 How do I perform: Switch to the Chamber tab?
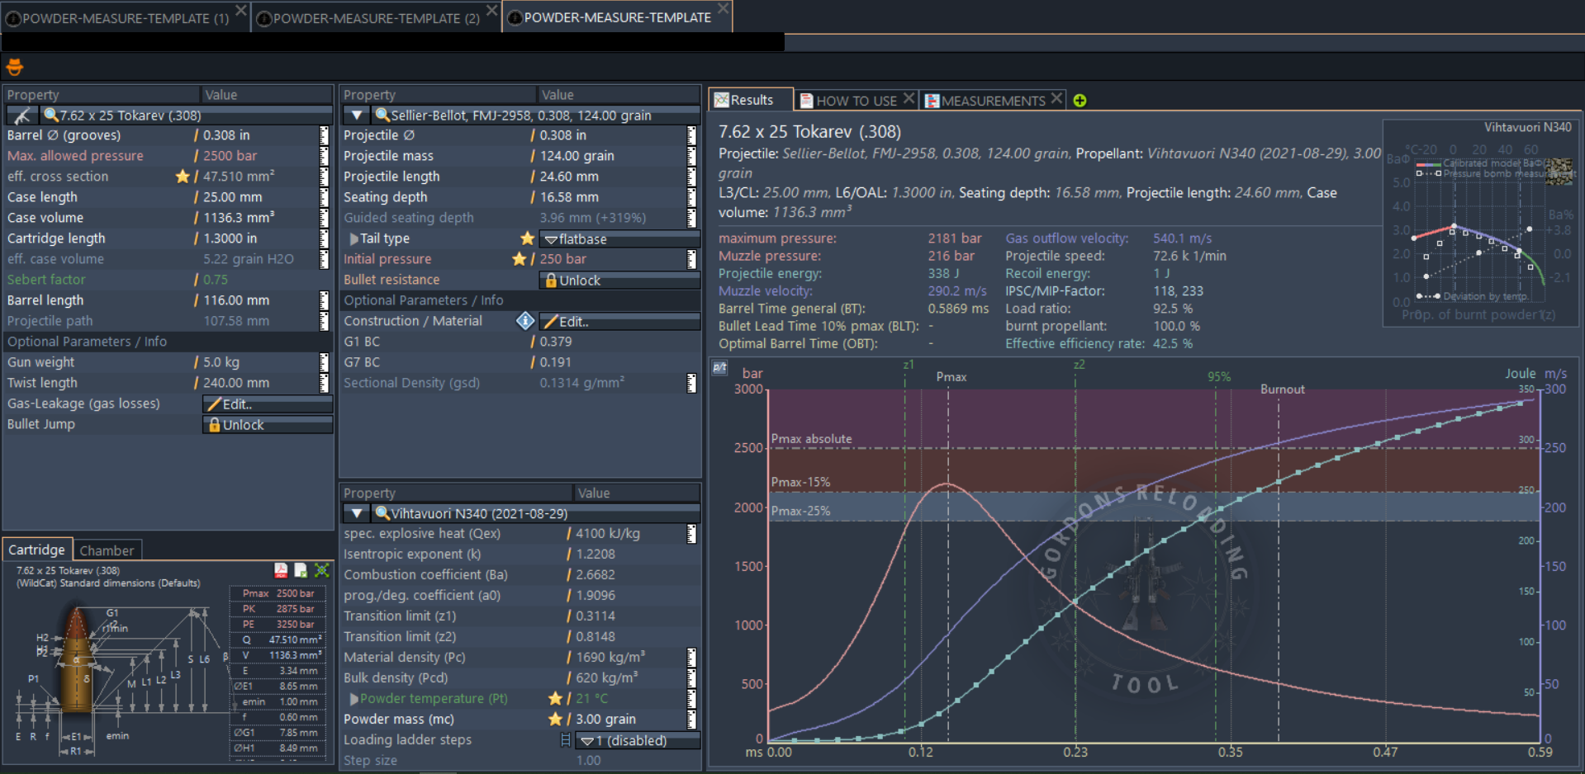pos(107,550)
